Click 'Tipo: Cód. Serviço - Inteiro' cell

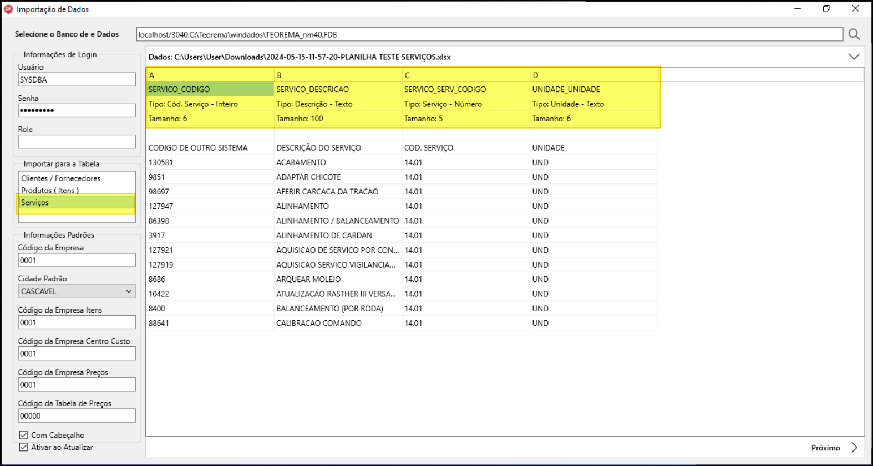tap(210, 104)
